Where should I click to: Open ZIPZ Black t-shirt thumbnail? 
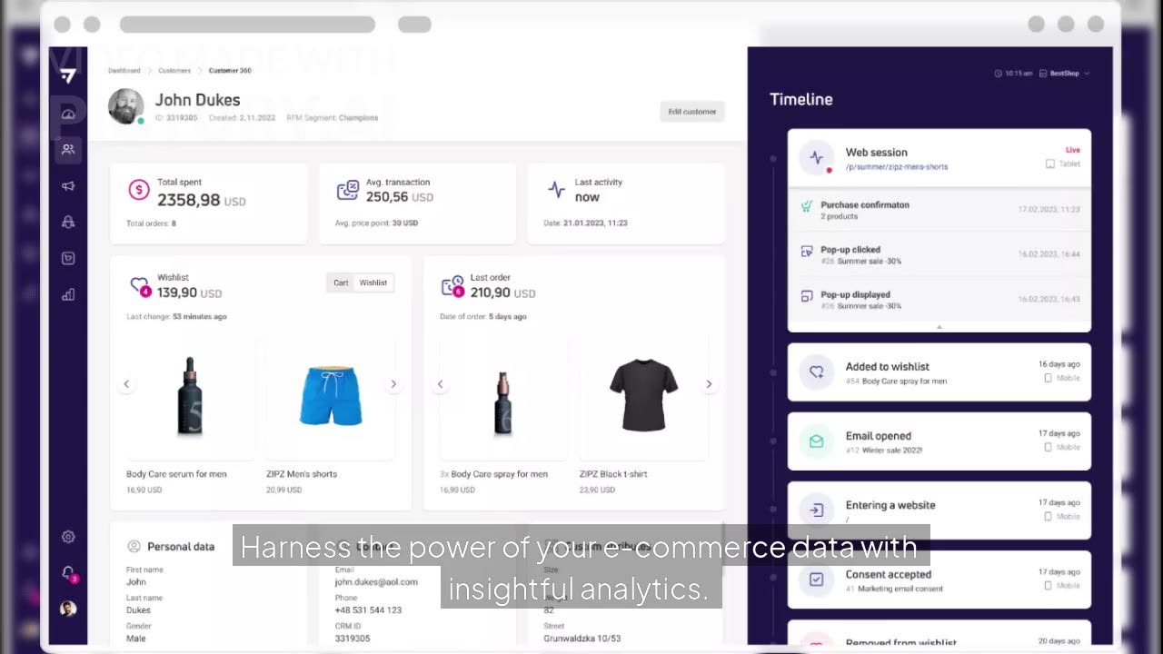tap(644, 397)
